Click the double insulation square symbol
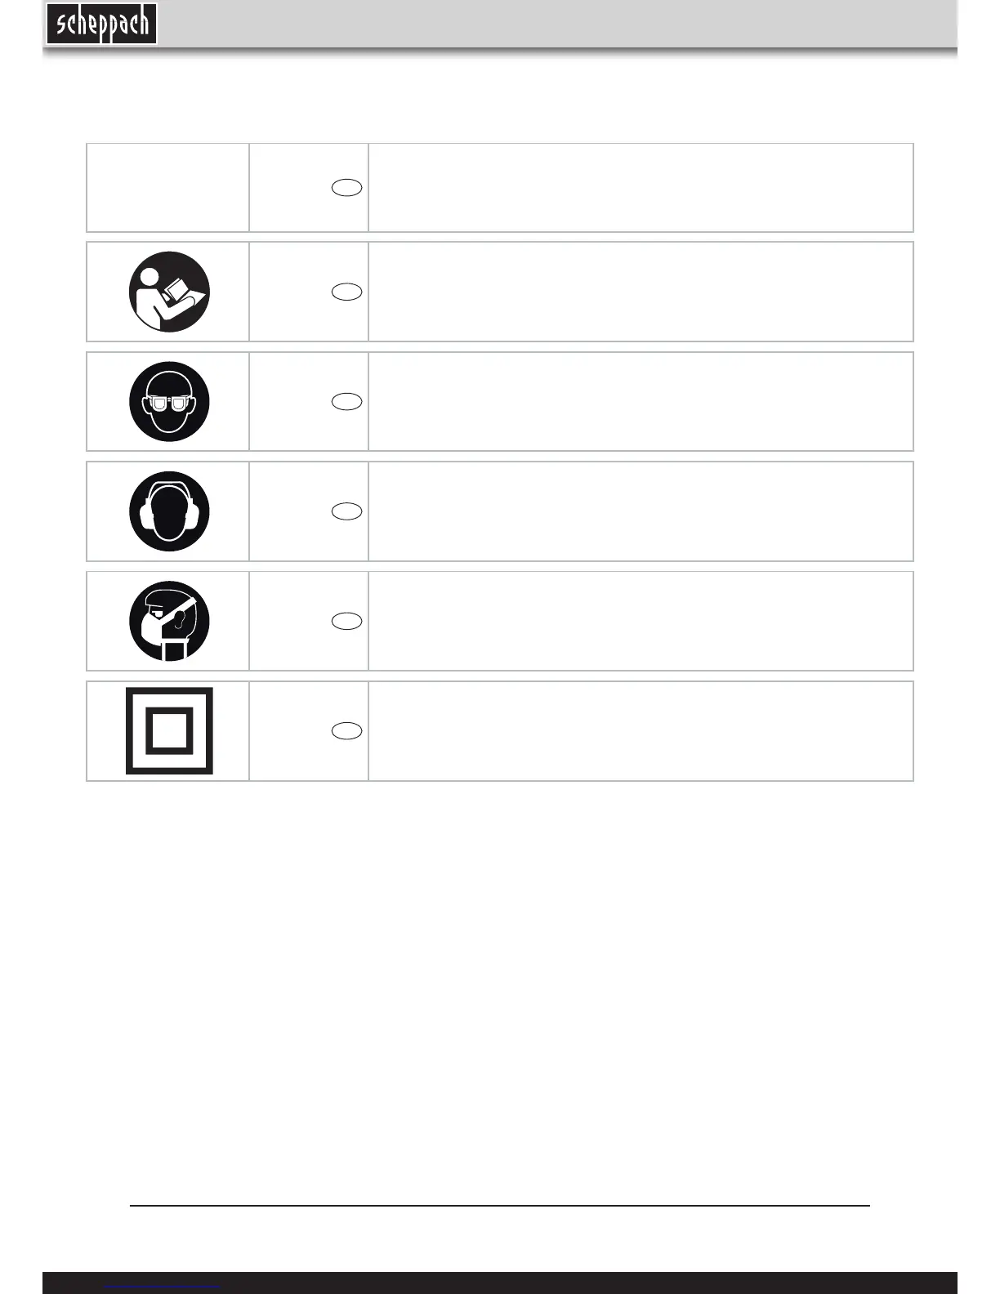Image resolution: width=1000 pixels, height=1294 pixels. point(169,730)
